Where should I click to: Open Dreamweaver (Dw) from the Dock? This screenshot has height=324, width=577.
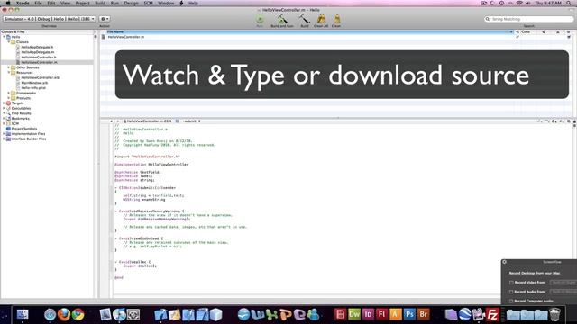coord(354,314)
